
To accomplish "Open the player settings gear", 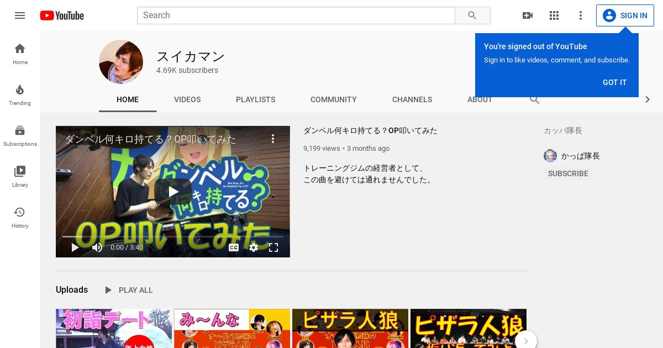I will tap(254, 247).
